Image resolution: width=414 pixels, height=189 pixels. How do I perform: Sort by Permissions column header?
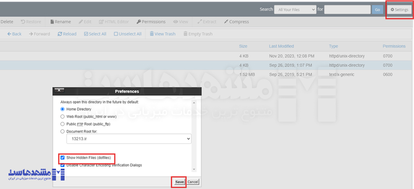pyautogui.click(x=394, y=46)
